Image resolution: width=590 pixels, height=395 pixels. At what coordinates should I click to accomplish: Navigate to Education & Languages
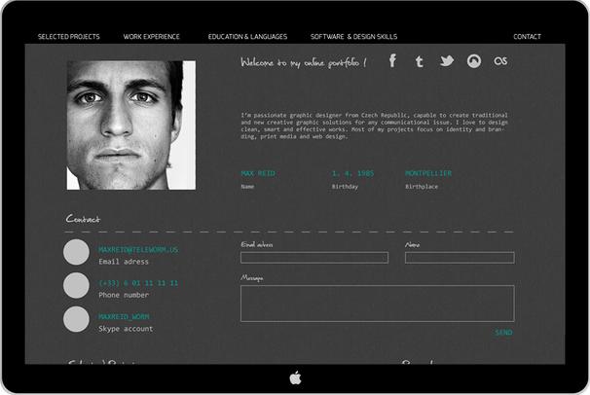247,37
